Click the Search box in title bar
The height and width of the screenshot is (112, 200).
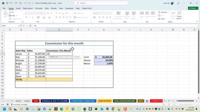coord(101,3)
